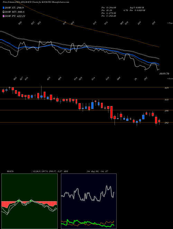Click the 'Tops' label at right edge
The width and height of the screenshot is (173, 229).
(x=170, y=23)
